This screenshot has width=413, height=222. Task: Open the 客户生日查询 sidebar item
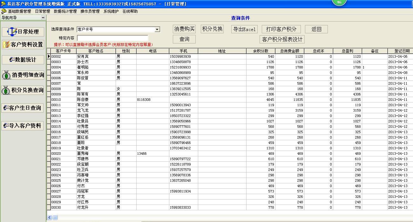[x=23, y=108]
